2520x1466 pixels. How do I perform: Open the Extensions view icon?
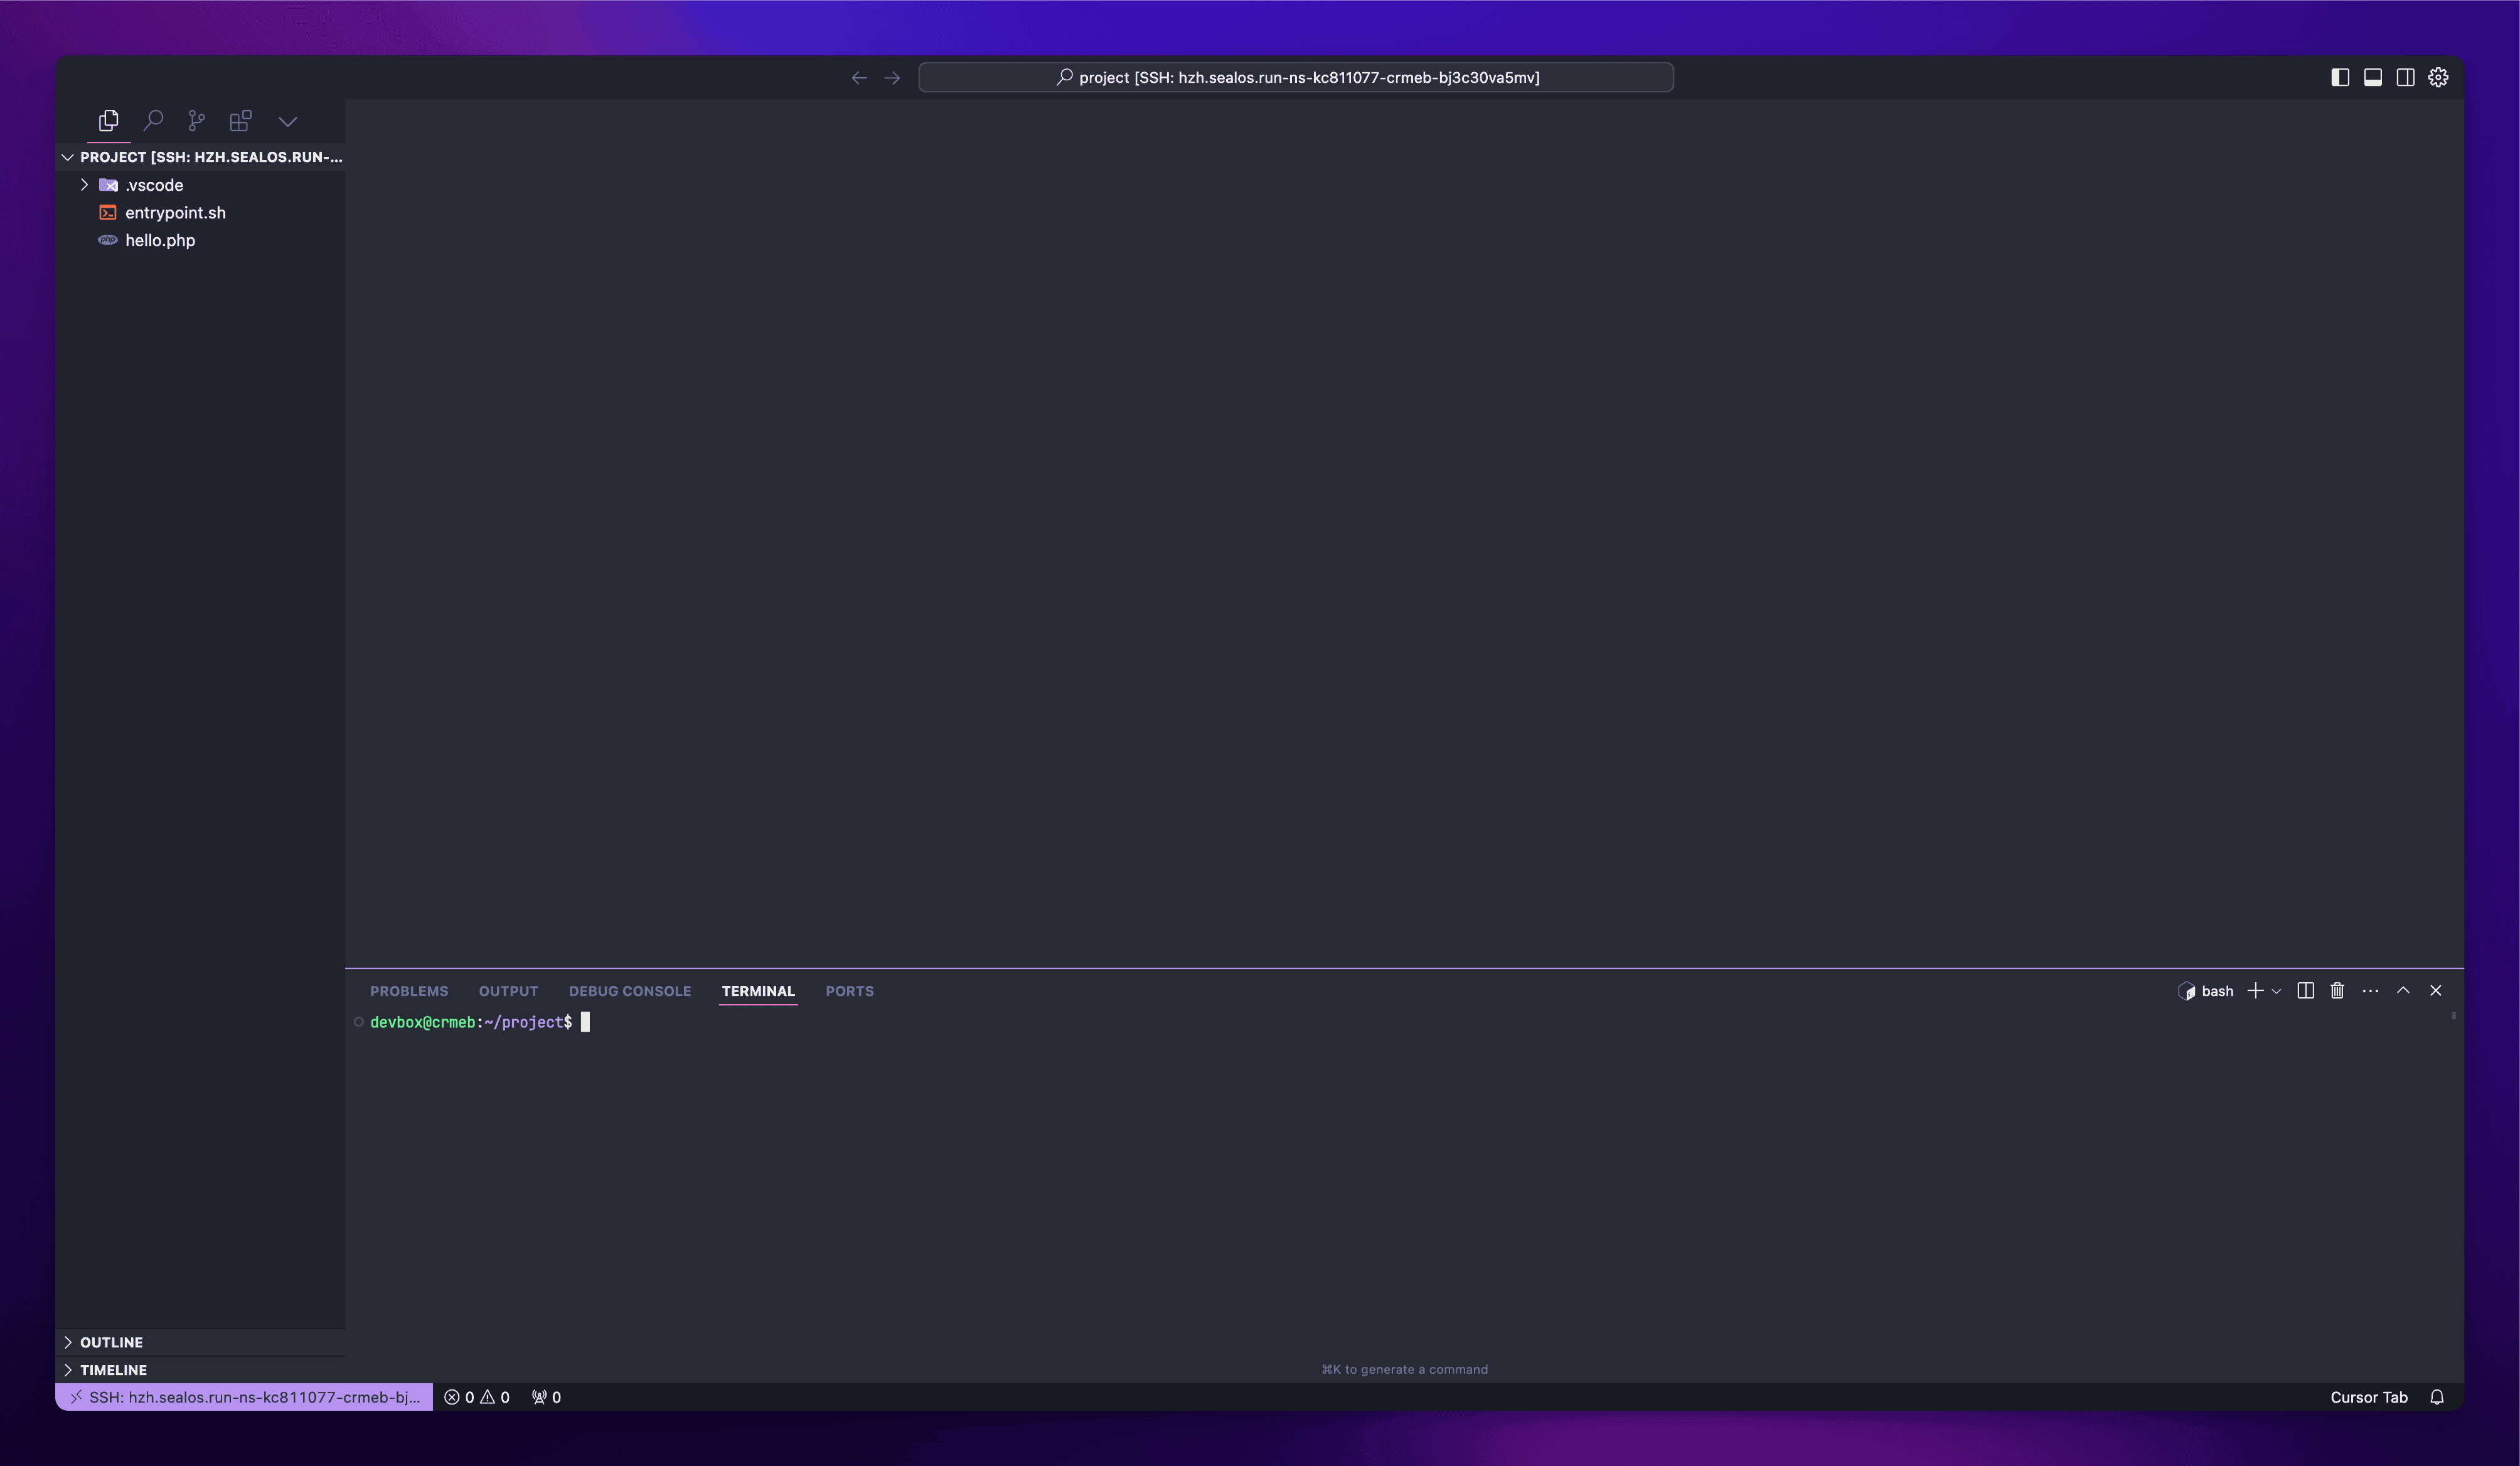(x=241, y=121)
